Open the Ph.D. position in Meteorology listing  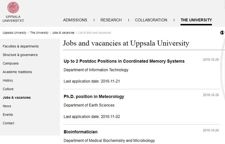click(94, 97)
